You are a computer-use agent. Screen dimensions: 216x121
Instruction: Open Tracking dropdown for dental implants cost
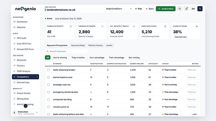(x=192, y=77)
